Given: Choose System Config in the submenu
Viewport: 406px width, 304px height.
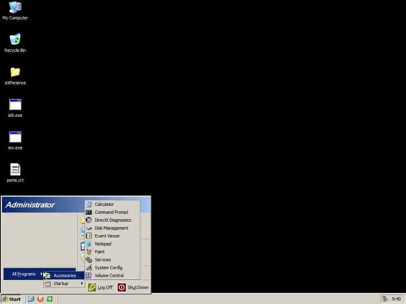Looking at the screenshot, I should click(113, 268).
